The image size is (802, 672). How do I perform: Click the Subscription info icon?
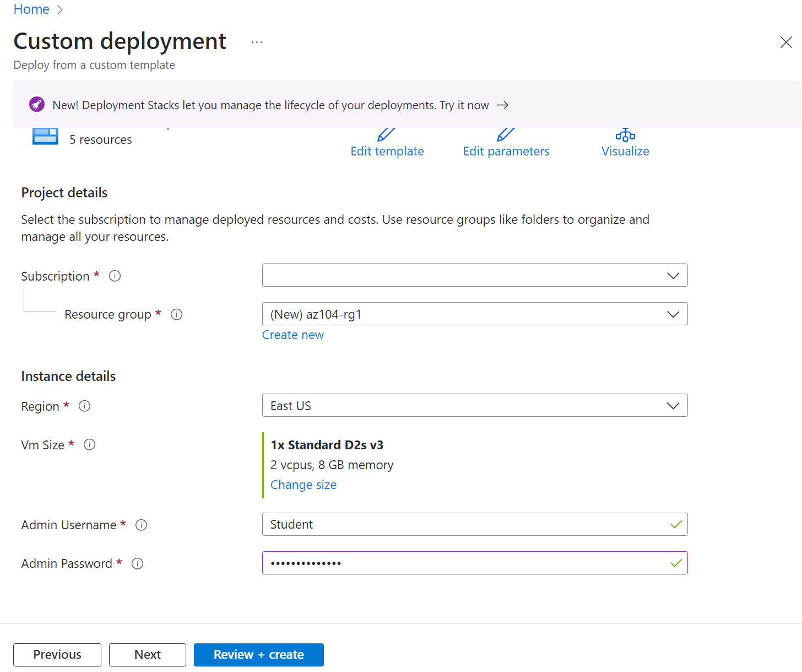115,276
